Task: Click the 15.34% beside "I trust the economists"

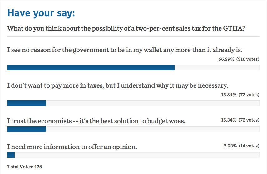Action: [228, 120]
